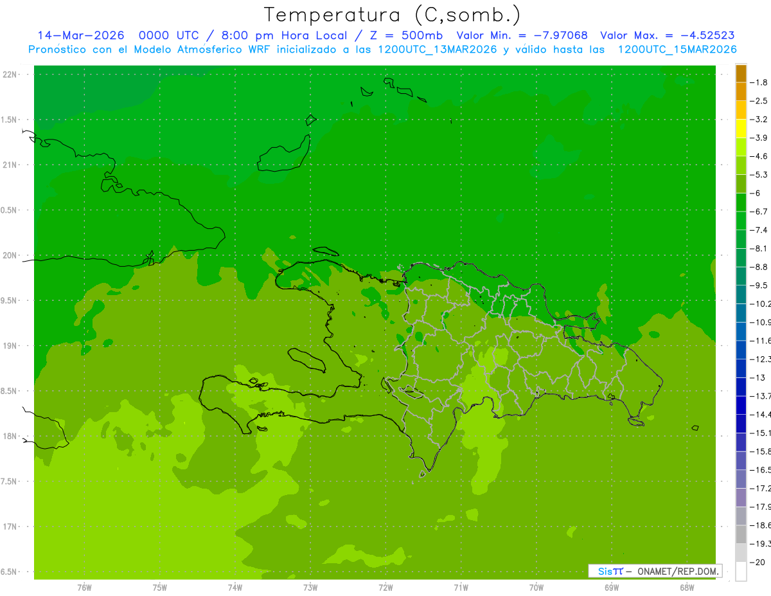Select the date text "14-Mar-2026"

[80, 35]
